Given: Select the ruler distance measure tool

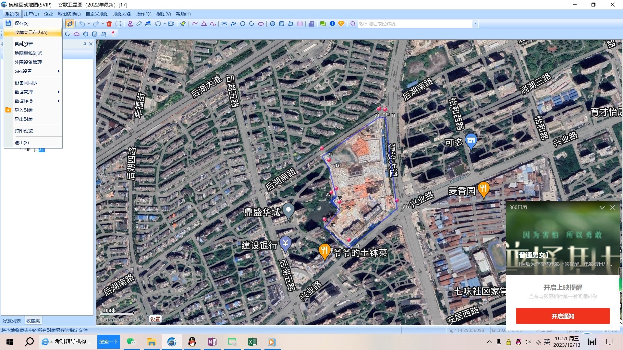Looking at the screenshot, I should pyautogui.click(x=139, y=24).
